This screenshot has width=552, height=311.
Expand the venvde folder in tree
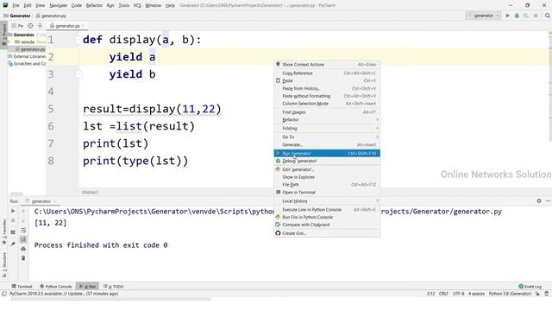[x=9, y=42]
